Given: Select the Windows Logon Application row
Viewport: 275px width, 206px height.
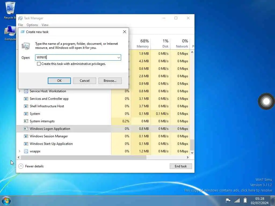Looking at the screenshot, I should point(103,129).
